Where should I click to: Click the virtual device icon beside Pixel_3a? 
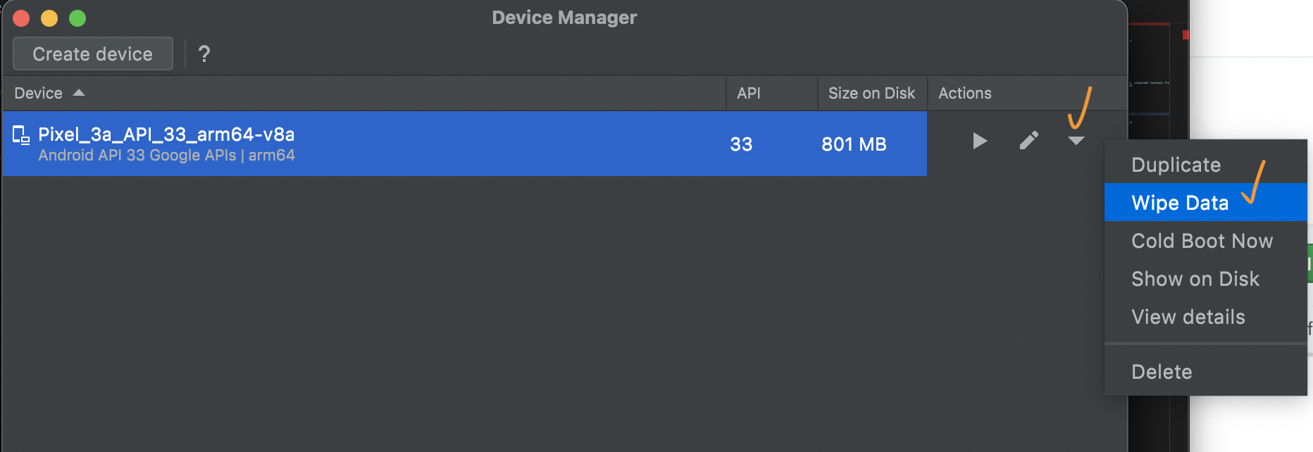21,135
